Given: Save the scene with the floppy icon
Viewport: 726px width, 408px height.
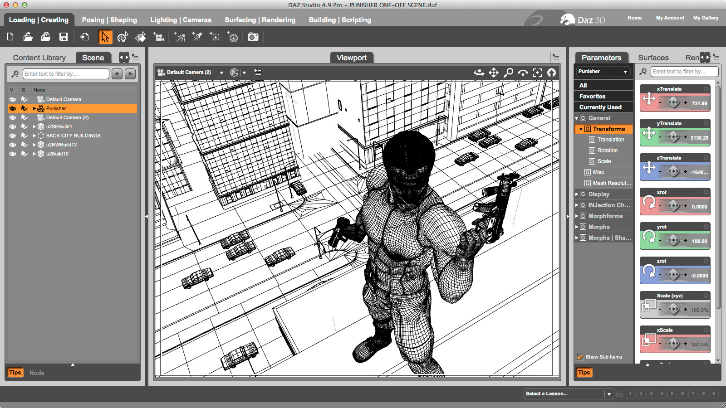Looking at the screenshot, I should 64,37.
